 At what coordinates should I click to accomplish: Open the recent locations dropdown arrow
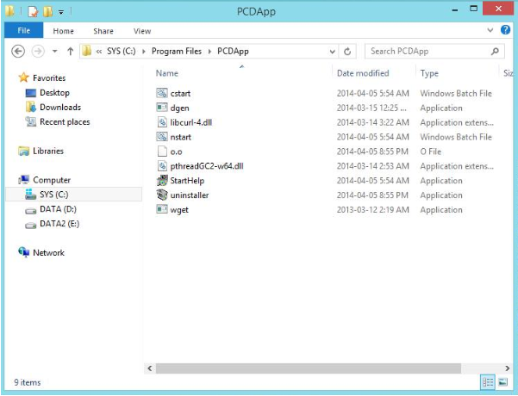(54, 52)
